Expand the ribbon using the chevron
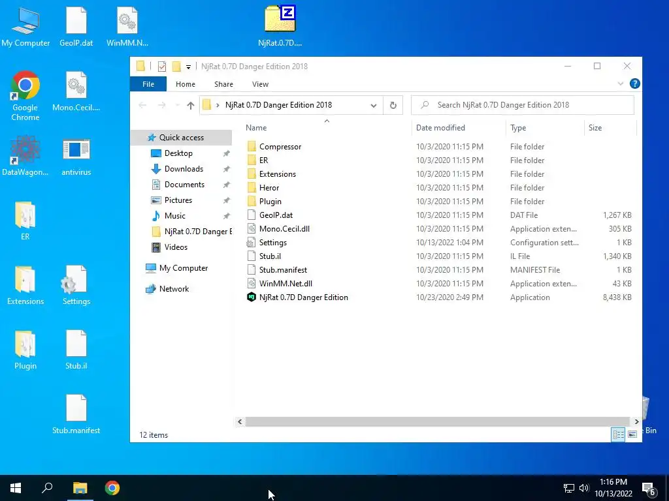 [621, 84]
